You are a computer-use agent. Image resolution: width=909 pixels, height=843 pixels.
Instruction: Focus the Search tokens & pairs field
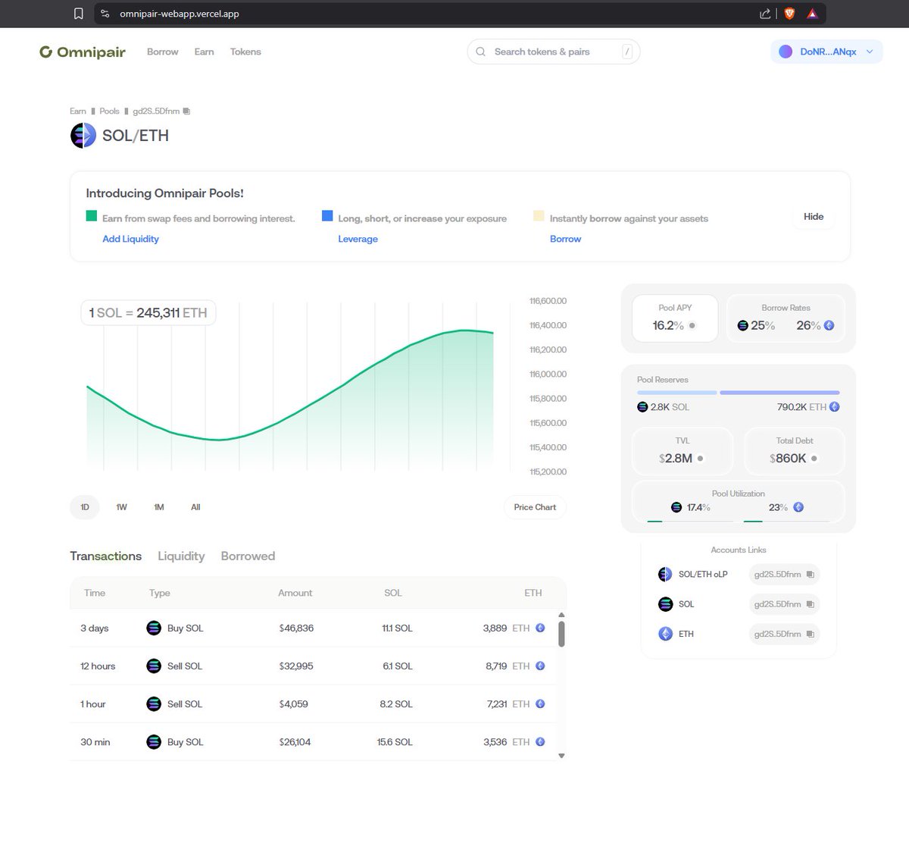click(554, 52)
